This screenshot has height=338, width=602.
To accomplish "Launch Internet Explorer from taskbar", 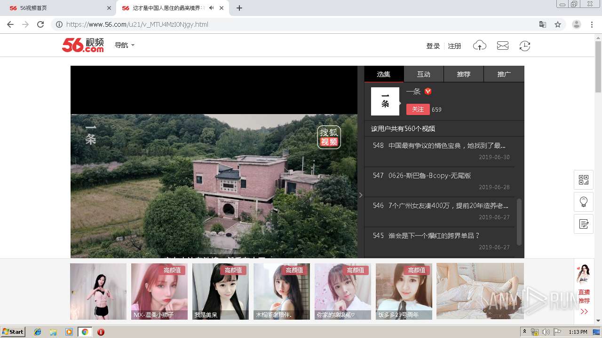I will 38,332.
